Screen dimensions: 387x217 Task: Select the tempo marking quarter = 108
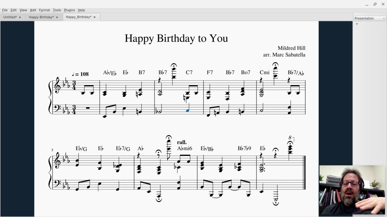80,74
